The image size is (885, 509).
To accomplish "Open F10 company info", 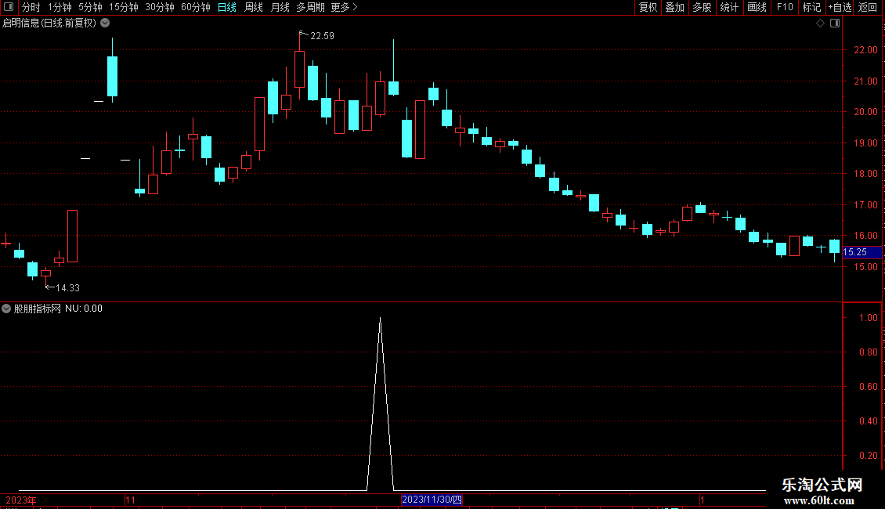I will tap(785, 7).
